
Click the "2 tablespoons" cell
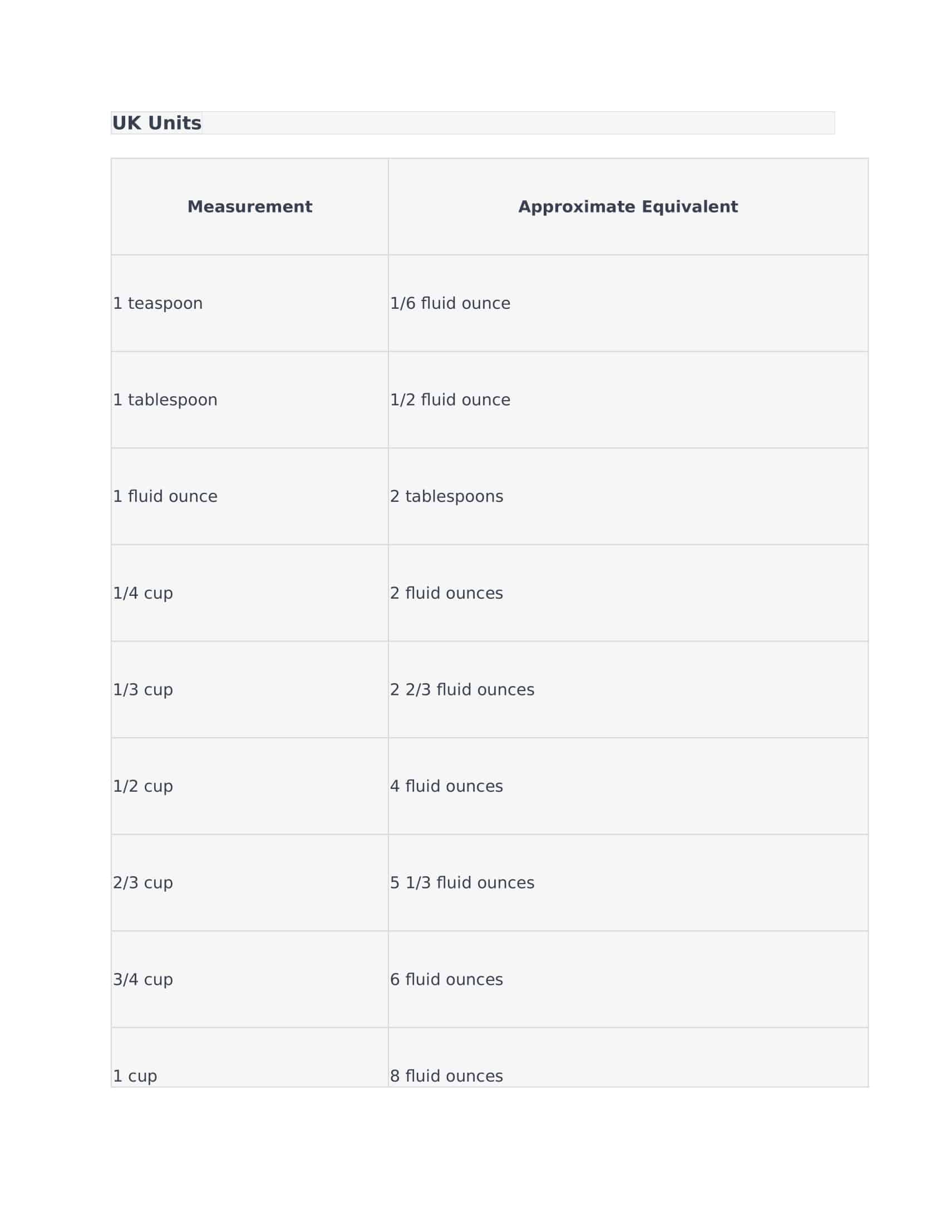coord(447,496)
